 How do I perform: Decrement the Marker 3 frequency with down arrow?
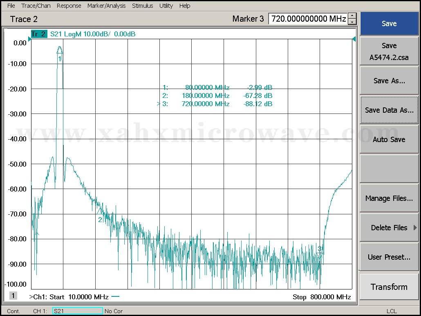[x=352, y=22]
